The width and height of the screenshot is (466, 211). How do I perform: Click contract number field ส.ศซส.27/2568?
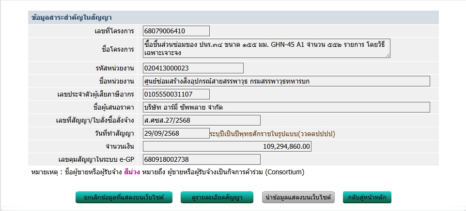(202, 120)
